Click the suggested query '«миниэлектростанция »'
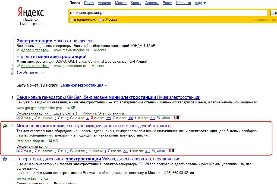The height and width of the screenshot is (184, 277). click(84, 85)
